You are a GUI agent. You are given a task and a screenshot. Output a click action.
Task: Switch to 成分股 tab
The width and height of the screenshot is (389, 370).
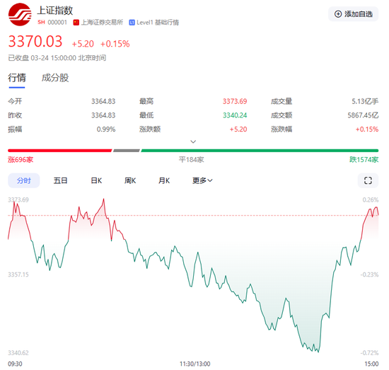55,78
